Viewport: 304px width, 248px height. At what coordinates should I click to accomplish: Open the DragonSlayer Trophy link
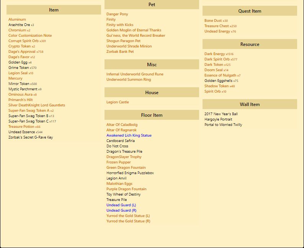coord(124,157)
